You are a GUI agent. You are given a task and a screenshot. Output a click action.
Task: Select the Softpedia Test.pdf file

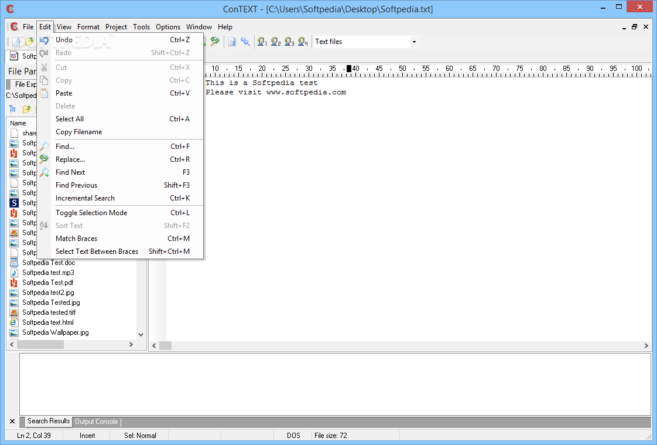[x=48, y=283]
